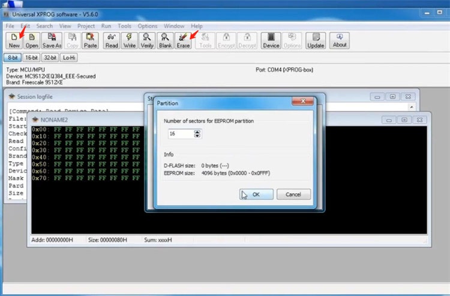Open a file with the Open icon
Viewport: 450px width, 296px height.
(x=32, y=40)
